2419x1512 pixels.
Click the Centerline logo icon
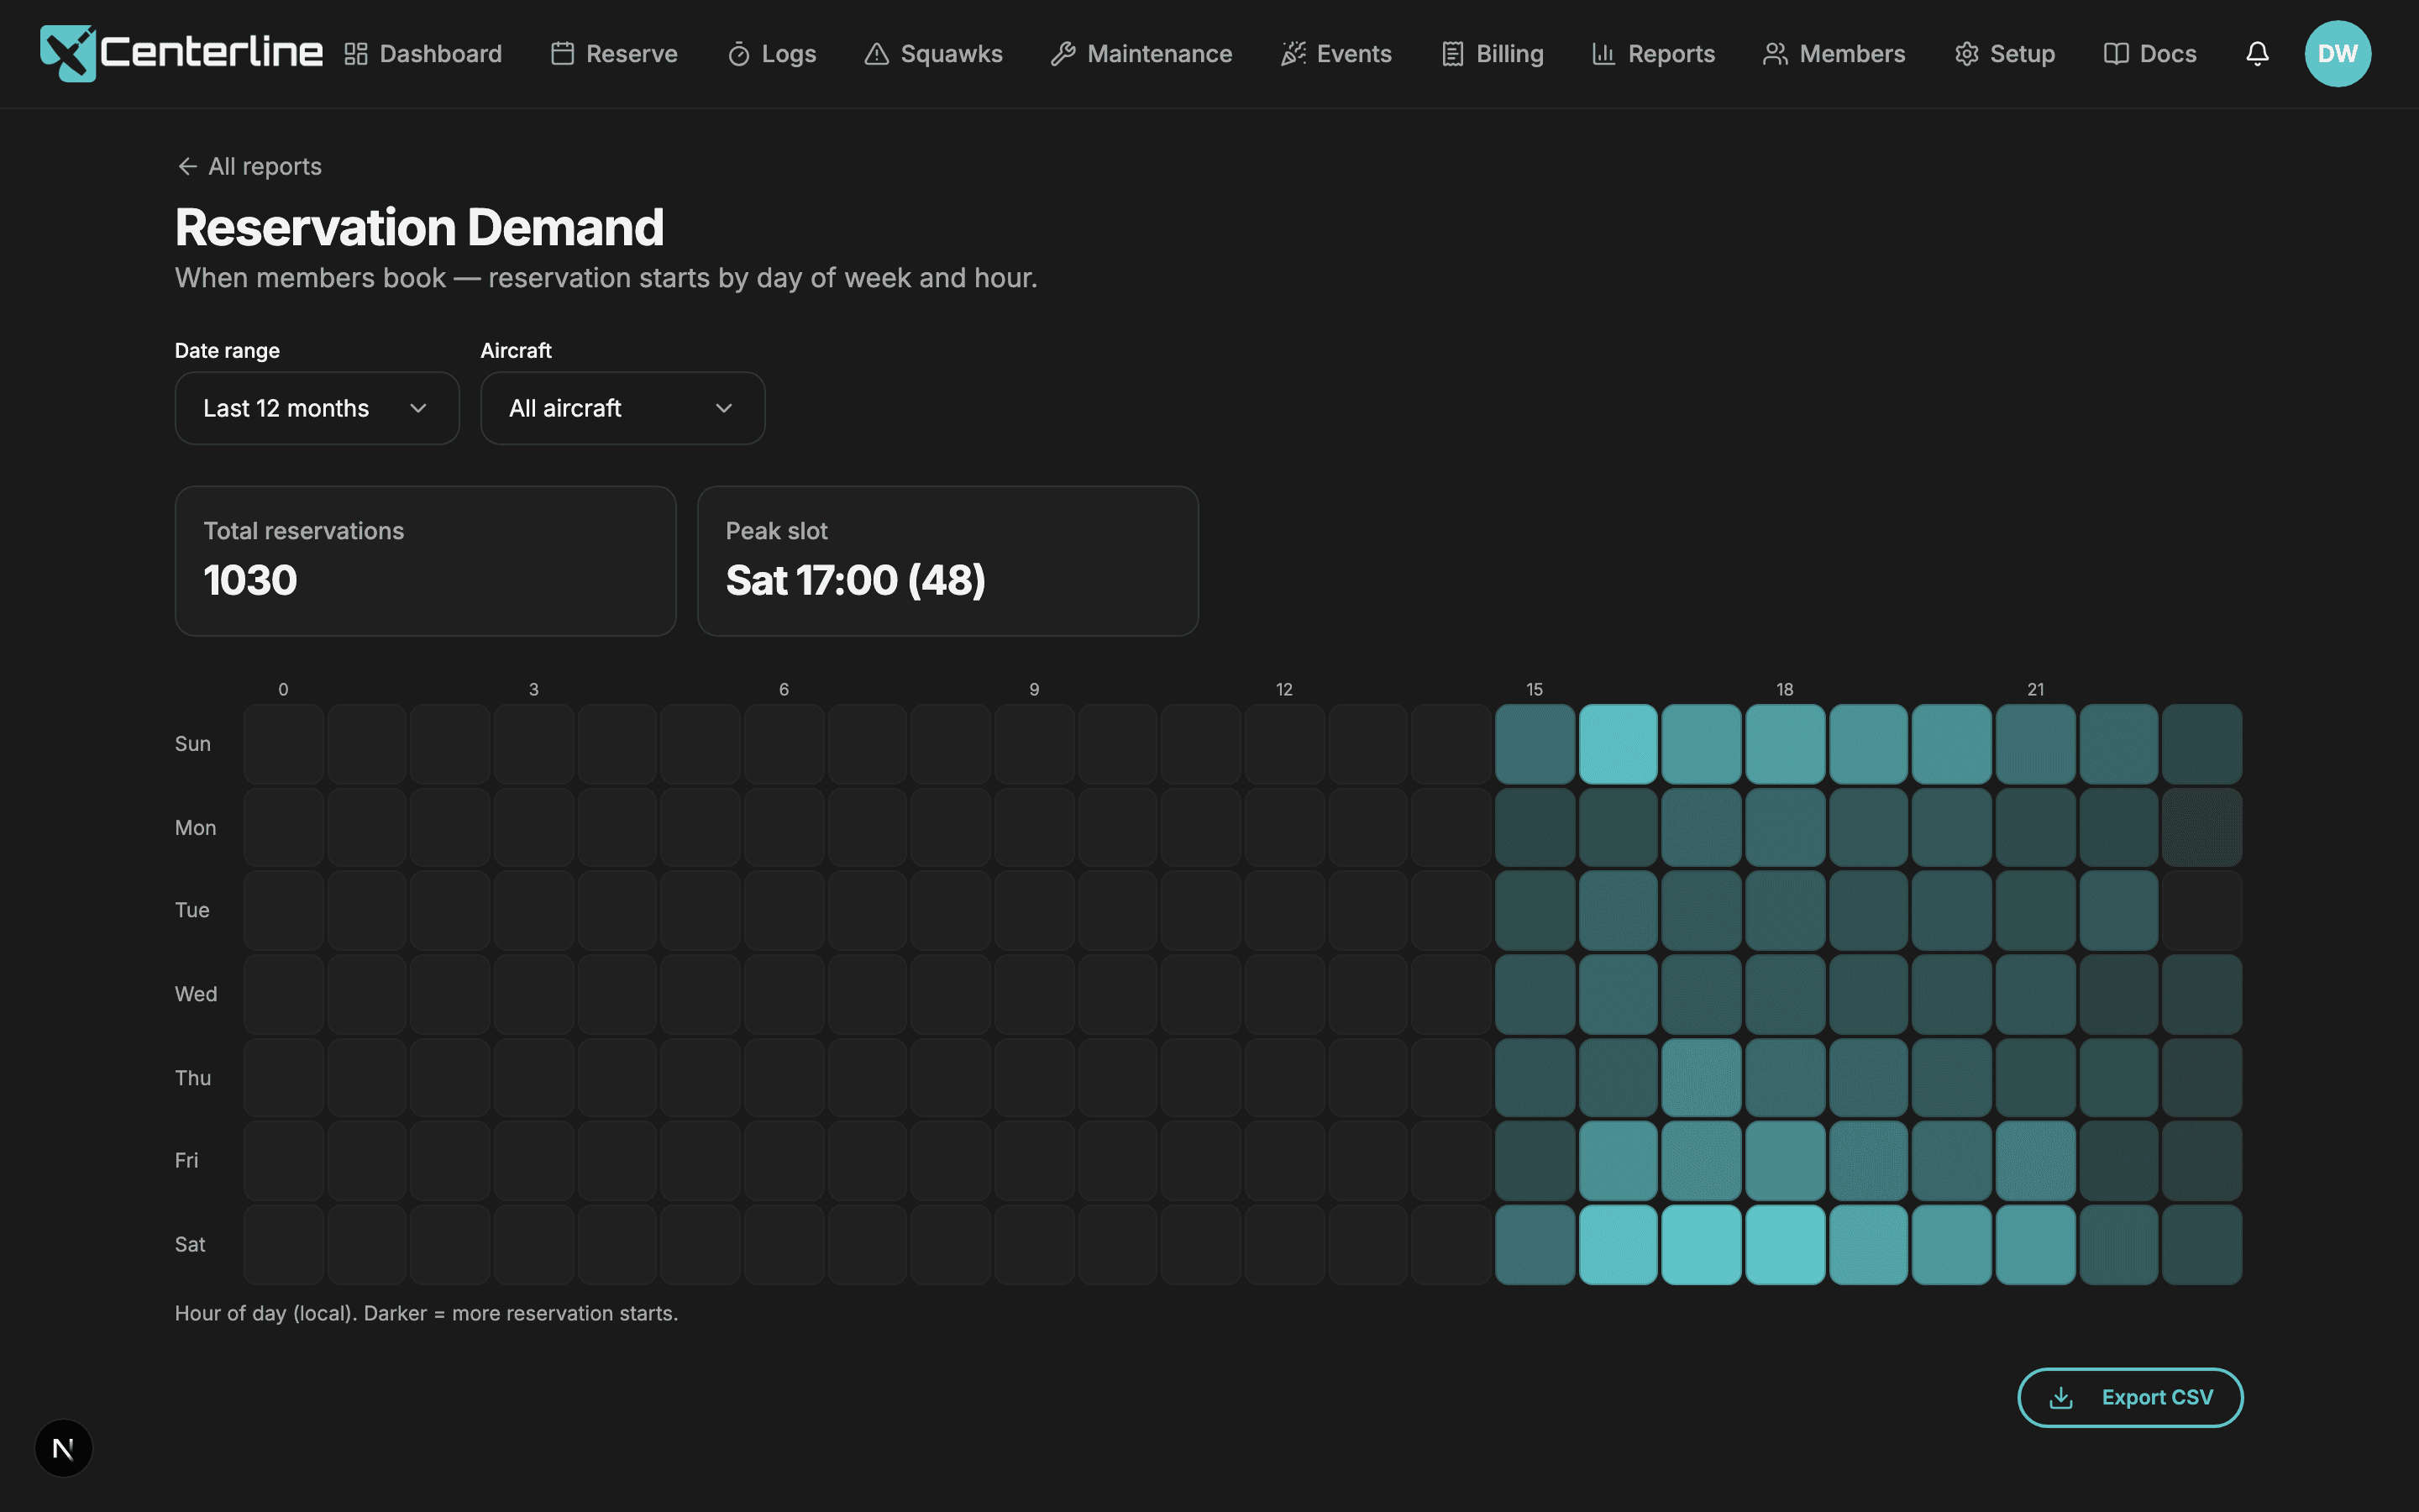68,54
